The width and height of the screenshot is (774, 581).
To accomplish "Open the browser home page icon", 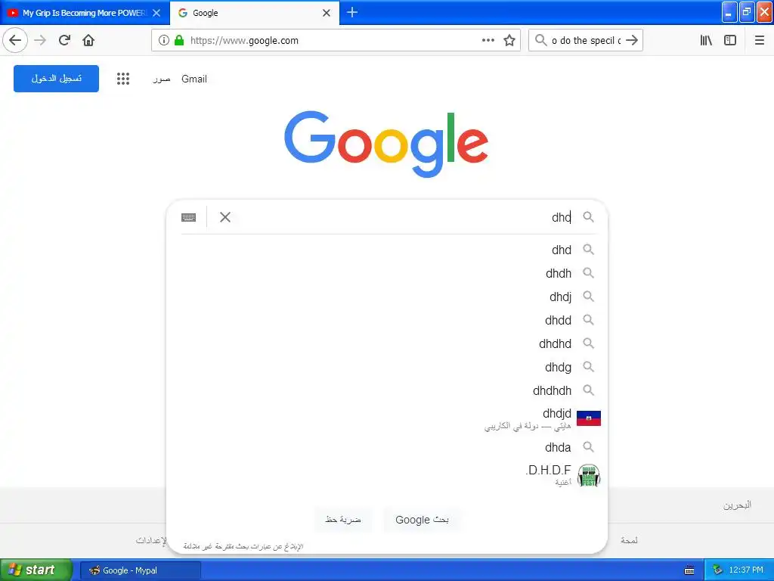I will pyautogui.click(x=88, y=40).
